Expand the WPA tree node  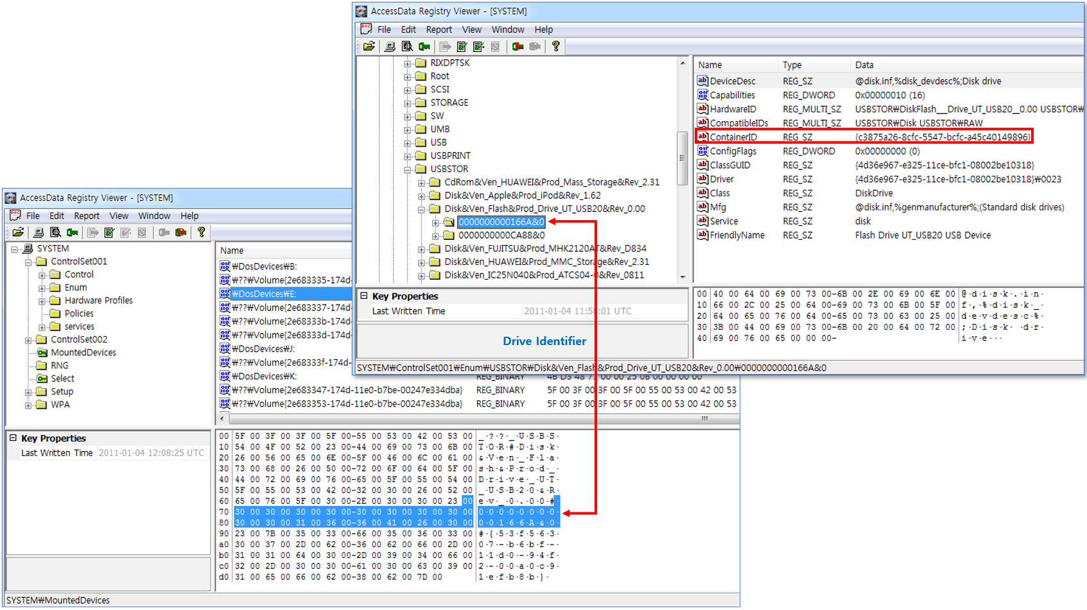pos(28,405)
